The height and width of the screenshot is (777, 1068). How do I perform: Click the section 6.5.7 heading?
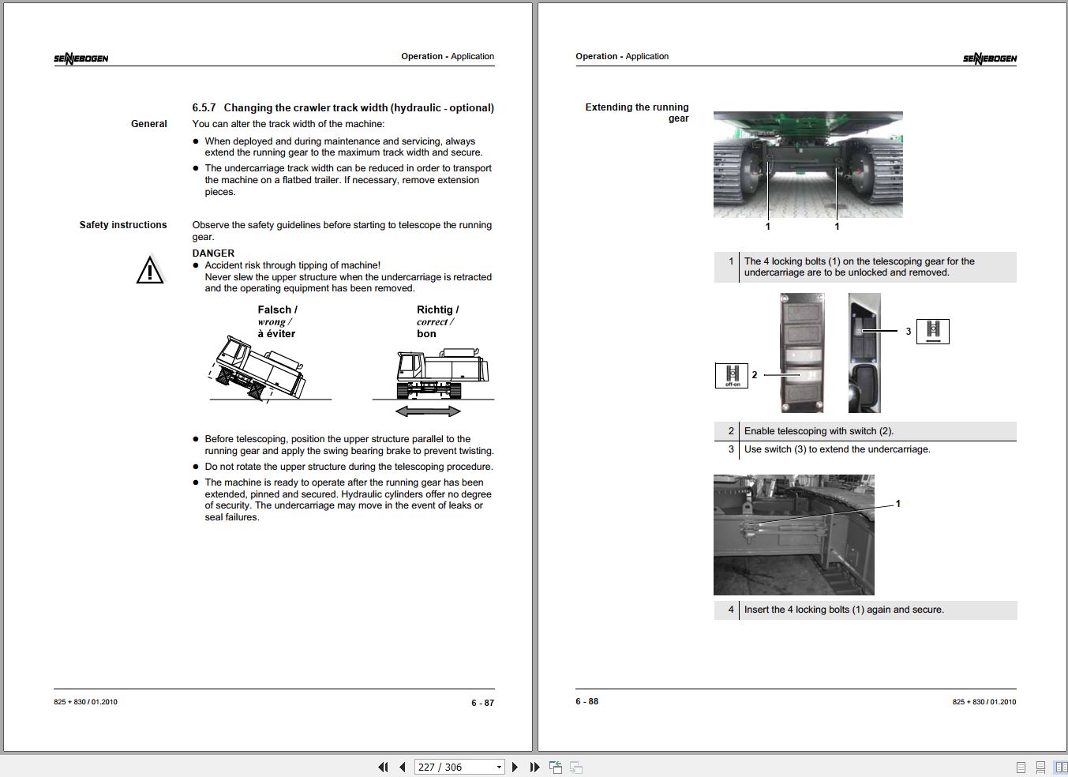(343, 107)
